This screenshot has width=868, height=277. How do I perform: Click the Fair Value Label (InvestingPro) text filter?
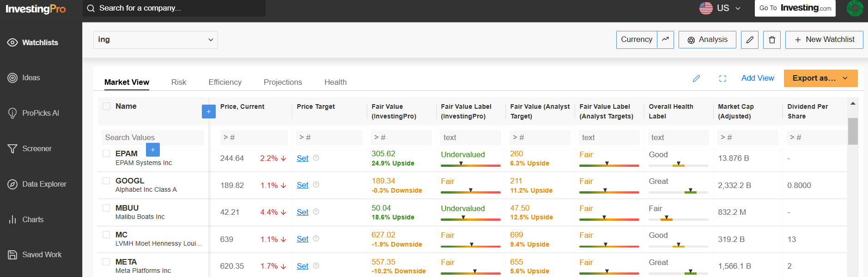click(x=471, y=137)
